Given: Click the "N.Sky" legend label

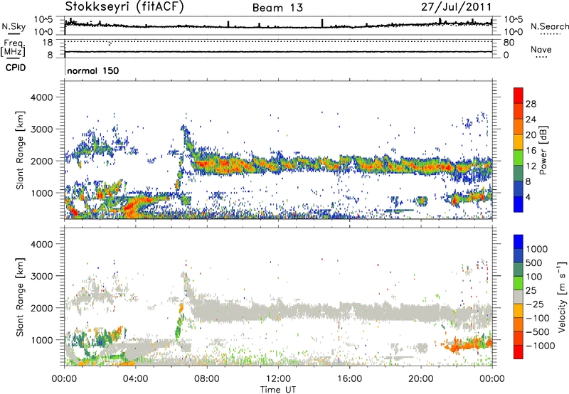Looking at the screenshot, I should point(14,26).
